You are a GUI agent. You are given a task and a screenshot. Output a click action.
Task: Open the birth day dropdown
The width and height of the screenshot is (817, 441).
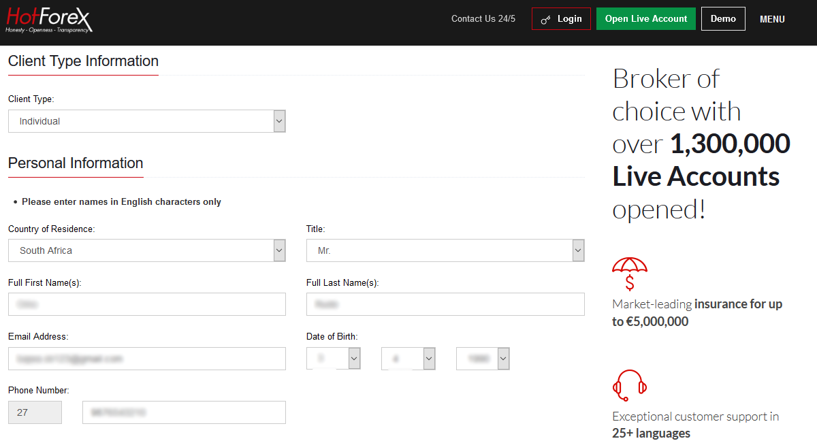coord(334,359)
